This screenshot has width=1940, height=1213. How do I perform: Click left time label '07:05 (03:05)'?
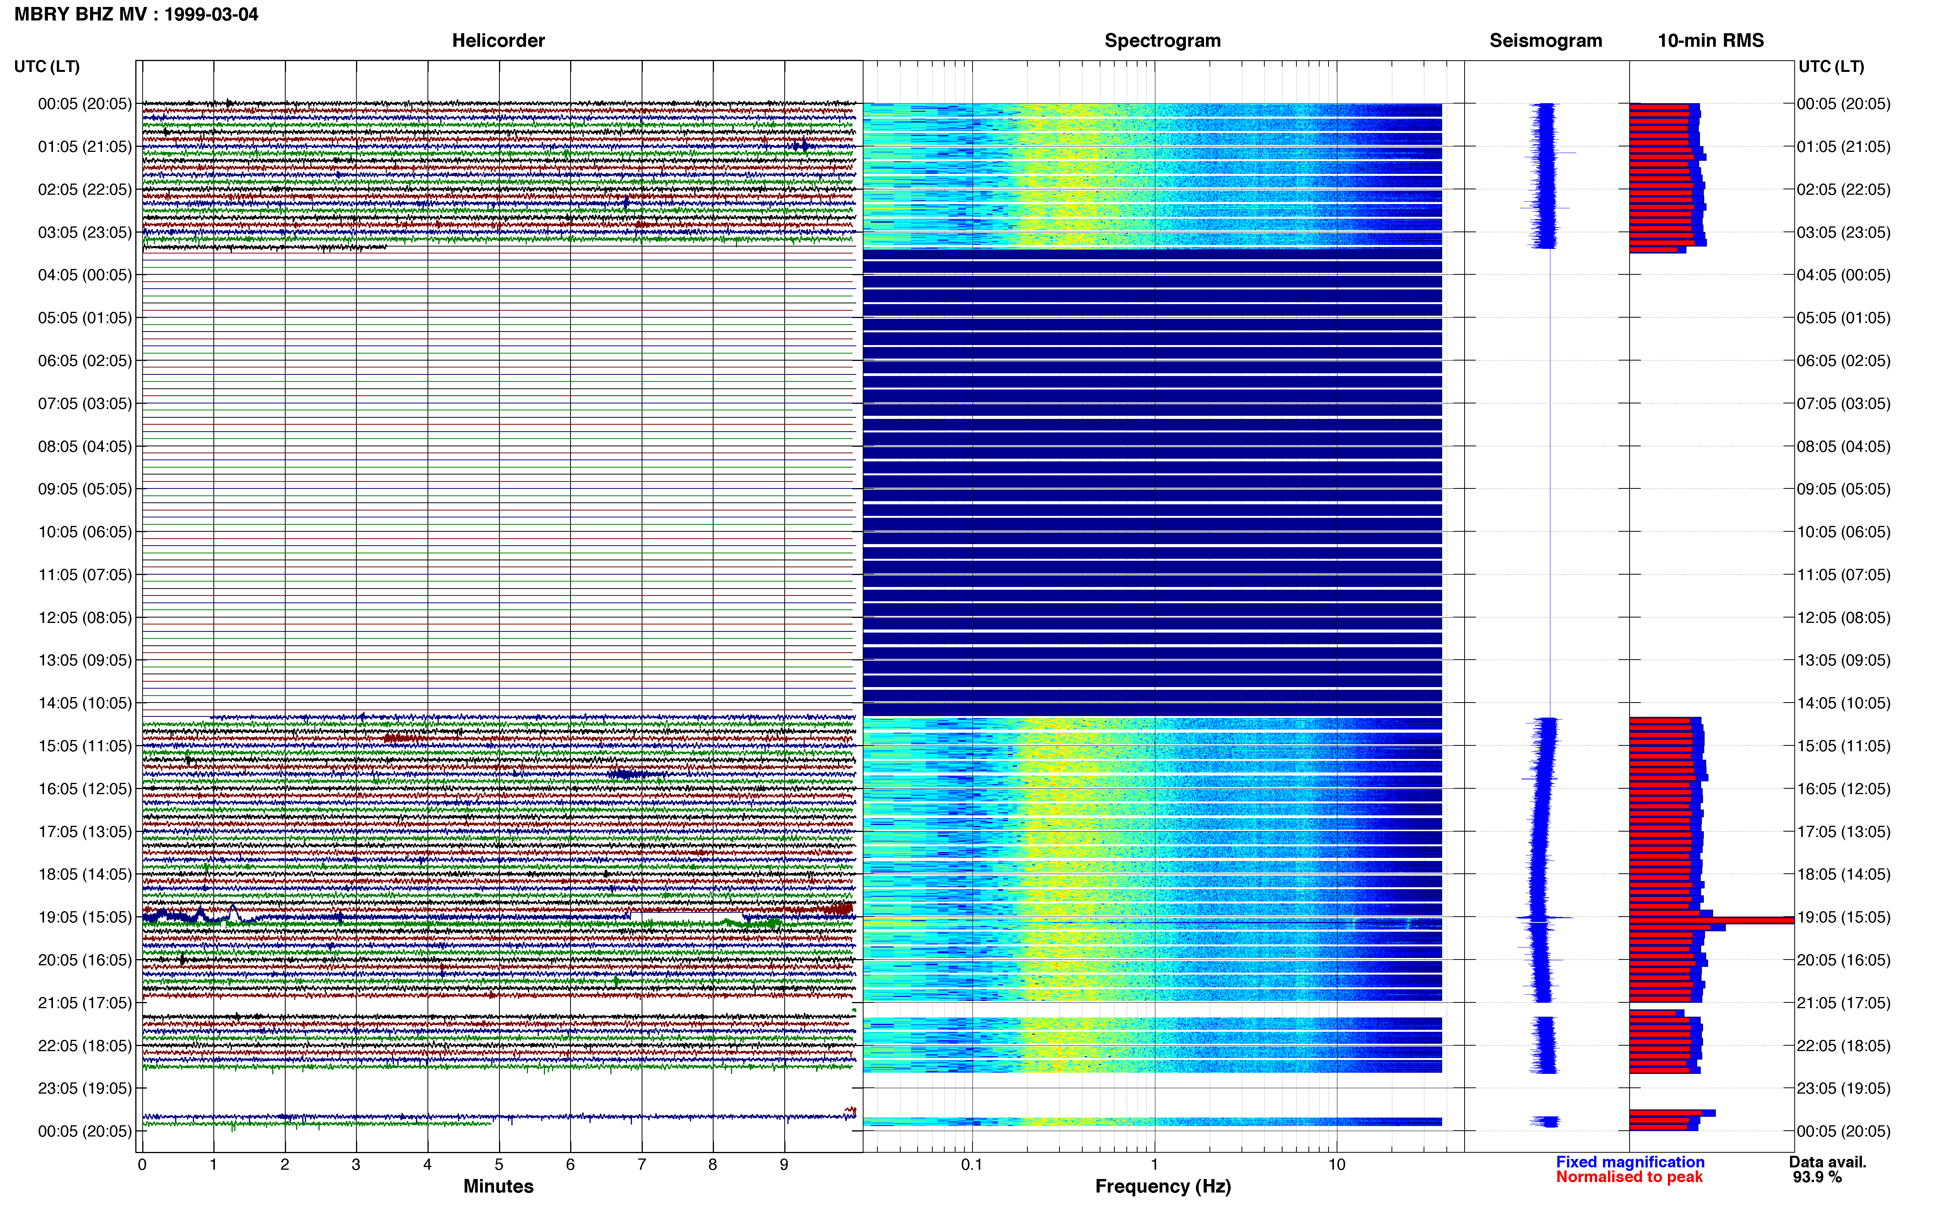pyautogui.click(x=85, y=403)
